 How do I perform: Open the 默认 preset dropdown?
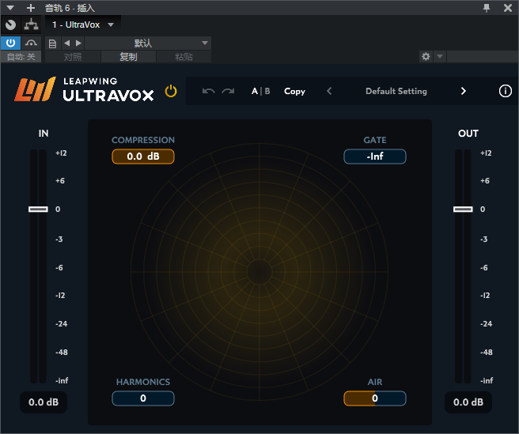[x=148, y=43]
